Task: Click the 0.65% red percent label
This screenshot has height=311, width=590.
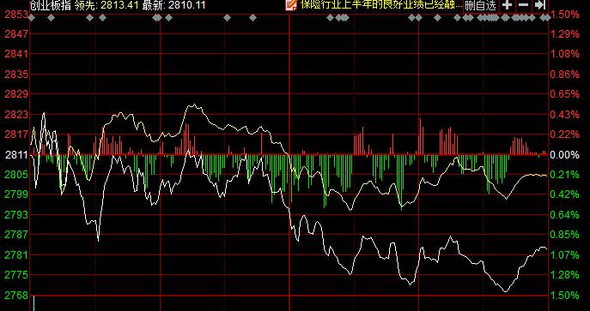Action: pos(565,93)
